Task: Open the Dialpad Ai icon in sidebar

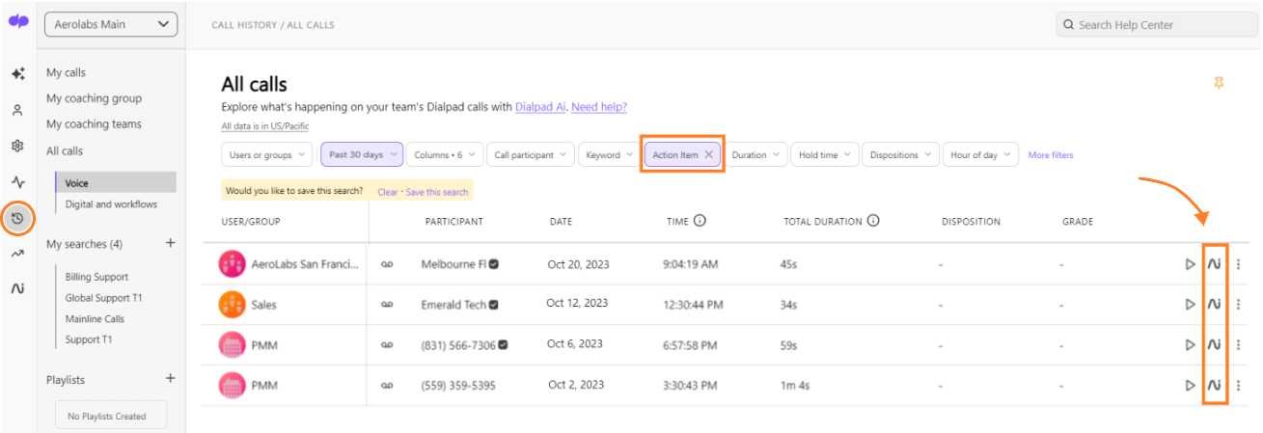Action: (x=17, y=288)
